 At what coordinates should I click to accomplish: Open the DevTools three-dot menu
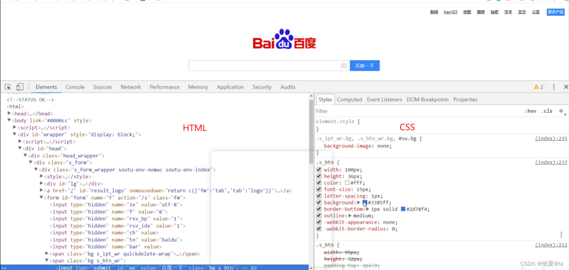tap(554, 87)
